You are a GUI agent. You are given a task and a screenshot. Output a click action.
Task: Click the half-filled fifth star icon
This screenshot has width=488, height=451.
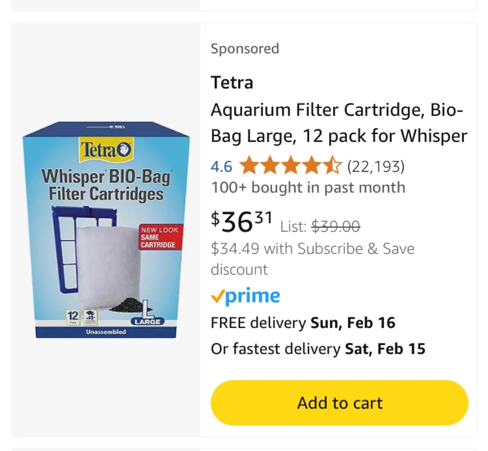(334, 166)
